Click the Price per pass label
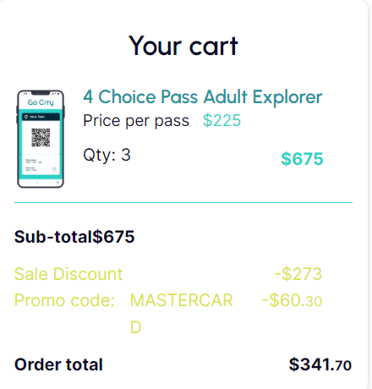Screen dimensions: 372x389 pyautogui.click(x=136, y=121)
